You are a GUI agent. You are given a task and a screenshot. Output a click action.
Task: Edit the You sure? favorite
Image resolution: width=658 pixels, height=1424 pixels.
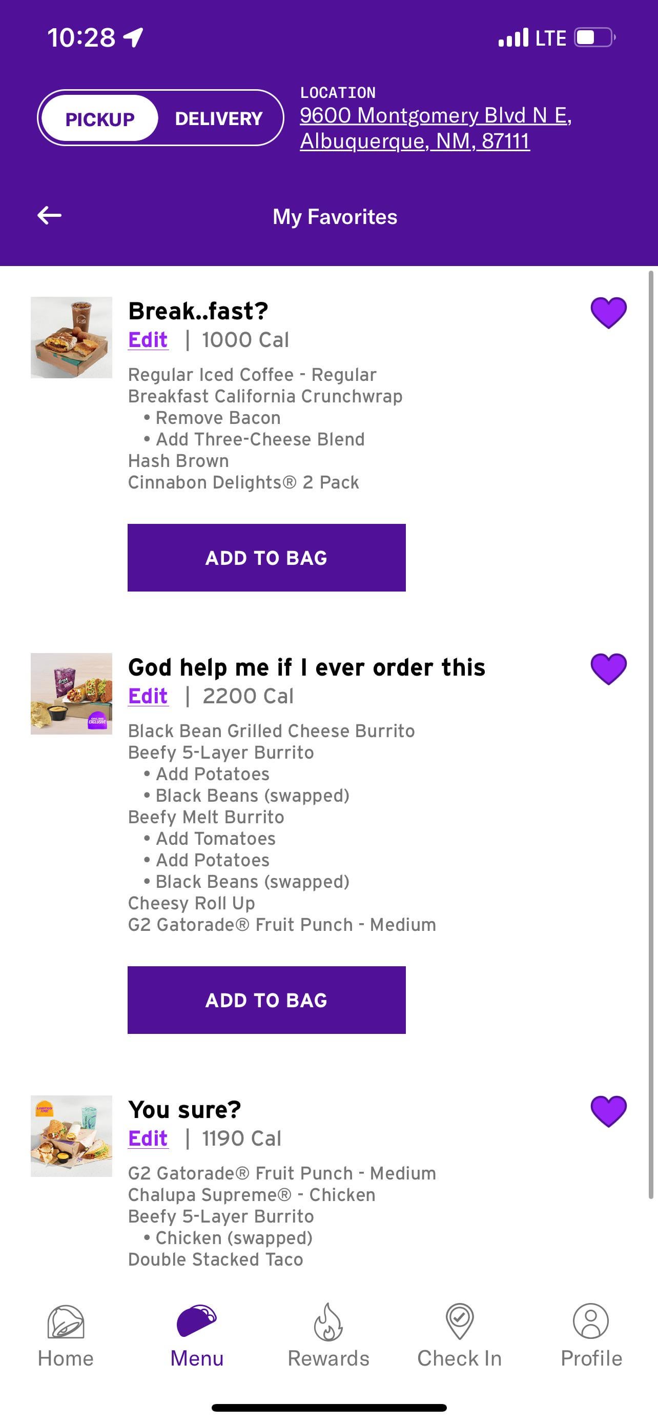point(148,1138)
